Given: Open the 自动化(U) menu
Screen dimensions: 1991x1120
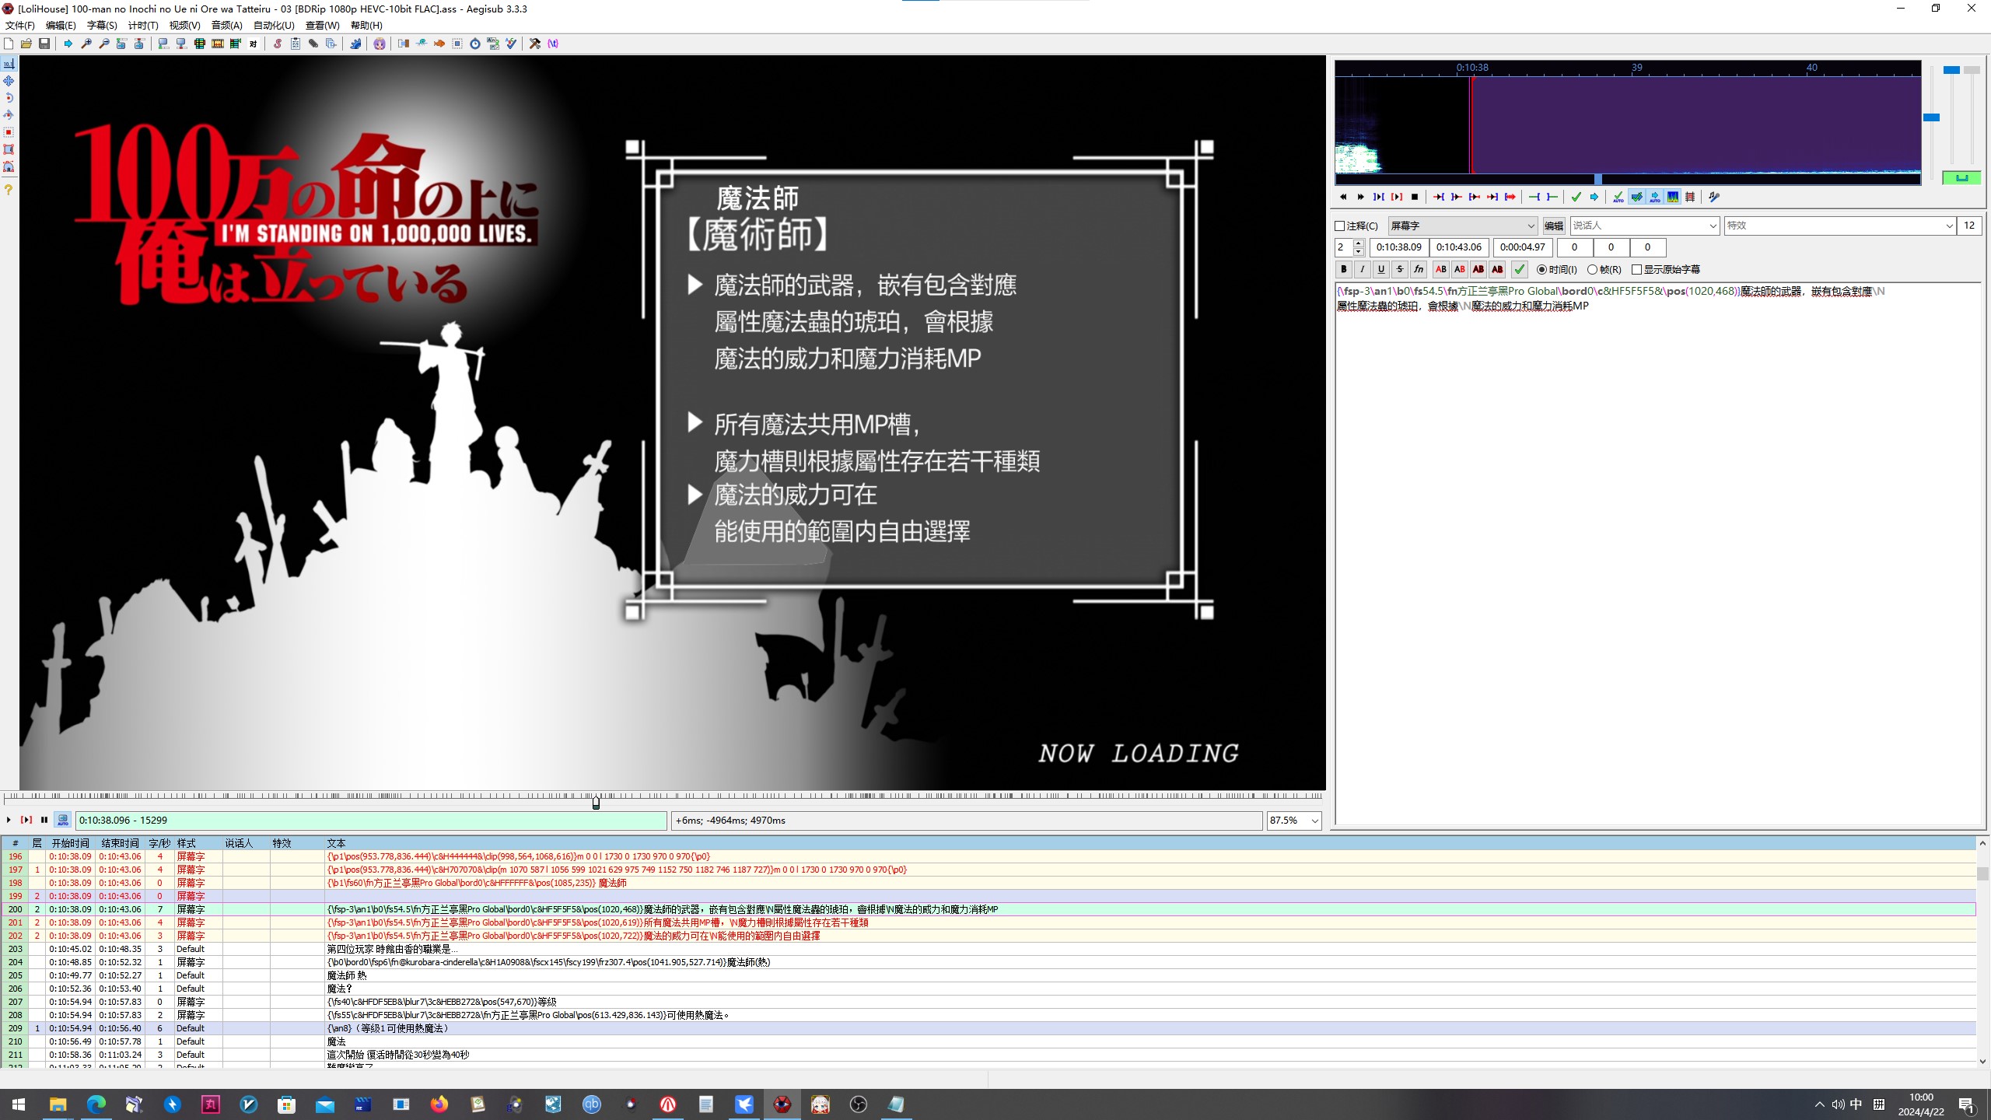Looking at the screenshot, I should 274,26.
